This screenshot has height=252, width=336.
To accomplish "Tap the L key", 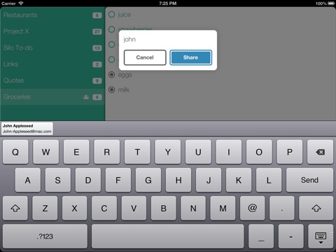I will (269, 180).
